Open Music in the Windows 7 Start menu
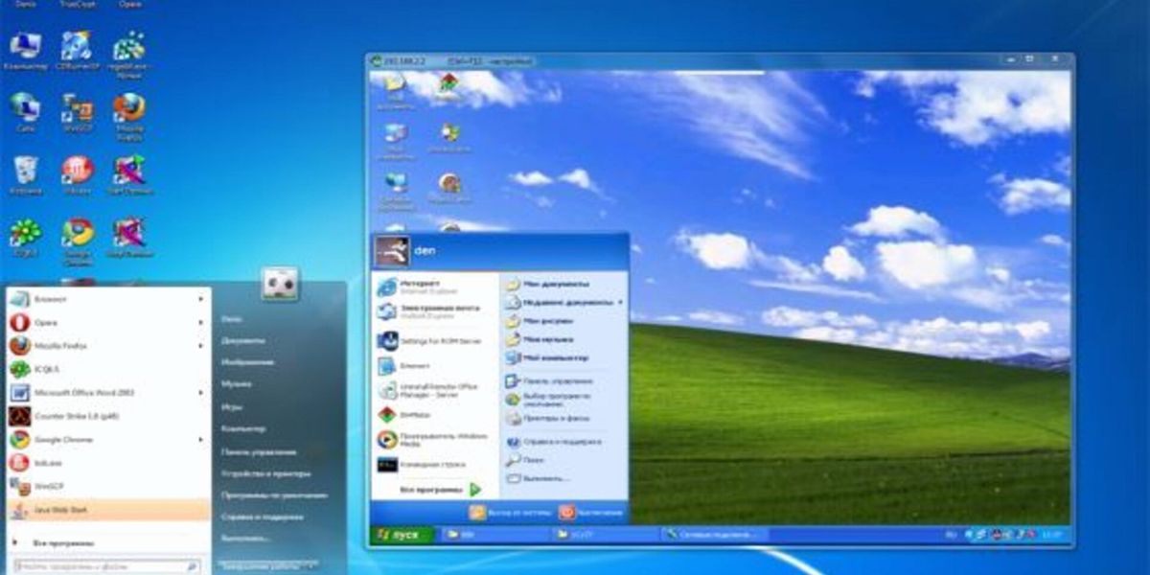Image resolution: width=1150 pixels, height=575 pixels. click(x=237, y=384)
